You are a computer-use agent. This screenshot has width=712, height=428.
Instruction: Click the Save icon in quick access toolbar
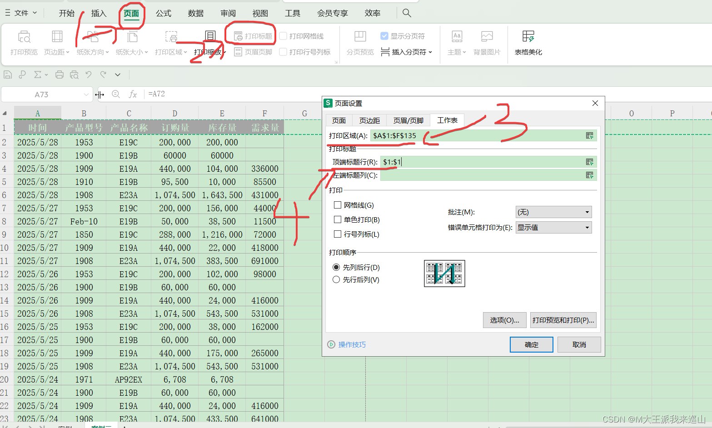[x=8, y=75]
